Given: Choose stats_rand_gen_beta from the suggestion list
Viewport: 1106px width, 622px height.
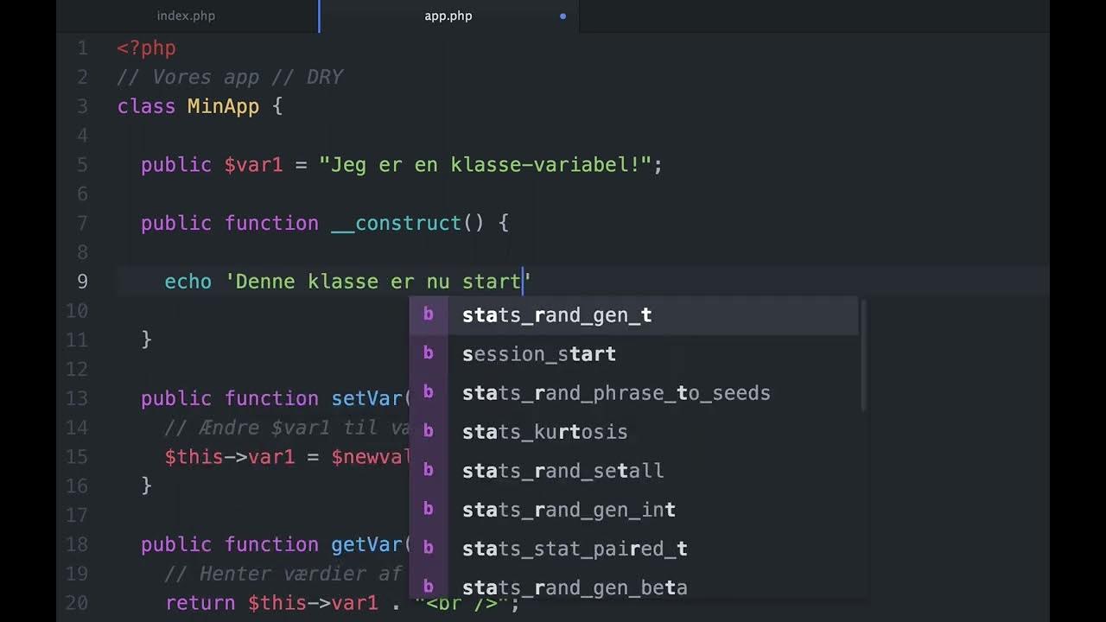Looking at the screenshot, I should pyautogui.click(x=575, y=587).
